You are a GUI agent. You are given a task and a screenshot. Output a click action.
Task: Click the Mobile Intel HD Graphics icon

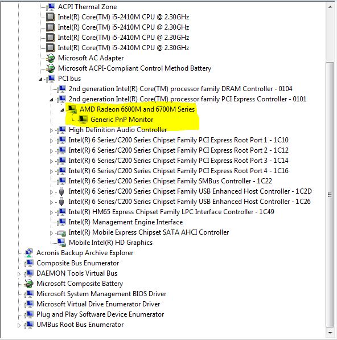click(61, 243)
